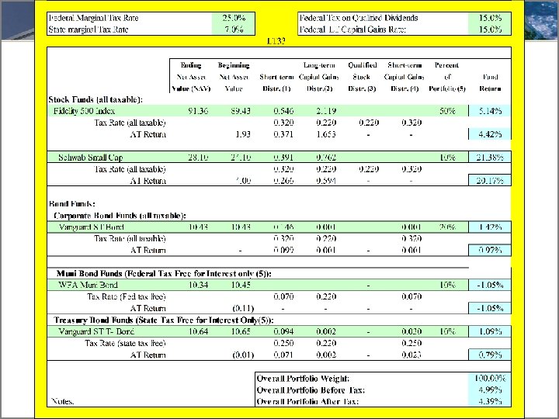Select Schwab Small Cap ending NAV 28.10

[x=198, y=157]
